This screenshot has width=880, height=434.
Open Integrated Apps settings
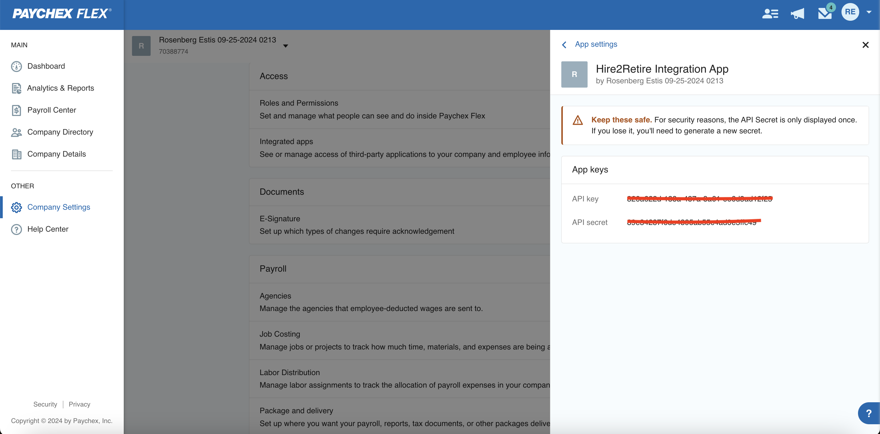[287, 141]
